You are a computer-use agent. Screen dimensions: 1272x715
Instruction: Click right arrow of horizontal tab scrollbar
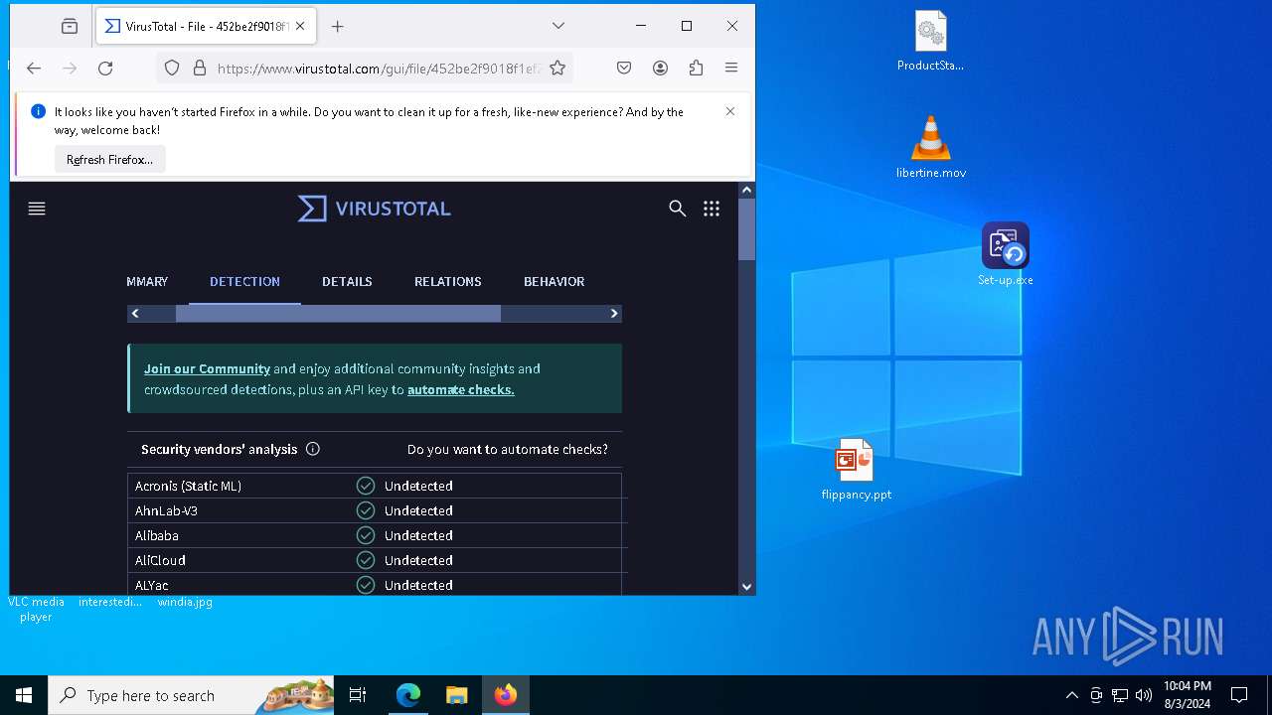614,314
